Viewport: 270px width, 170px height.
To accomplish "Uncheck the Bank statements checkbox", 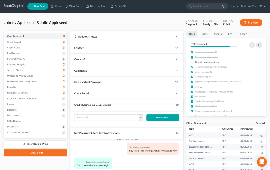I will click(192, 72).
